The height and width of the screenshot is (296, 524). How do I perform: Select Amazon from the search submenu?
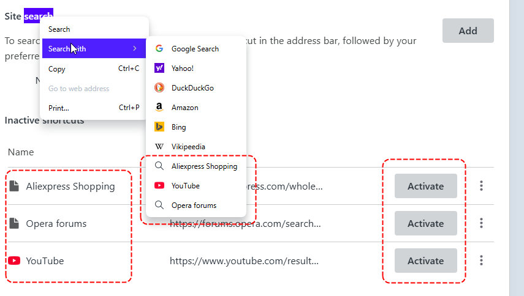tap(196, 108)
